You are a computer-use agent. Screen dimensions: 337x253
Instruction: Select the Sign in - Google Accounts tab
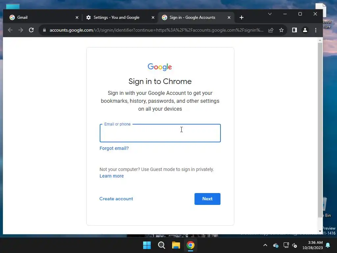(x=196, y=17)
